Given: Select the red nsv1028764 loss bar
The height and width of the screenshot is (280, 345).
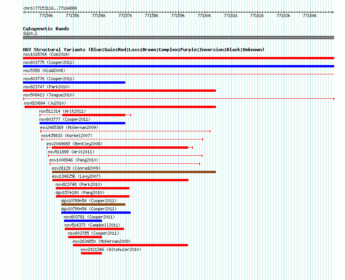Looking at the screenshot, I should point(178,58).
